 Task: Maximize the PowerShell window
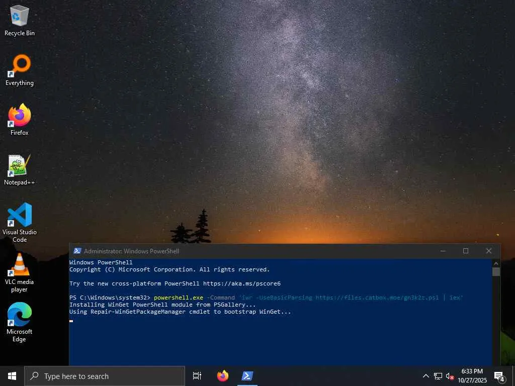click(466, 251)
